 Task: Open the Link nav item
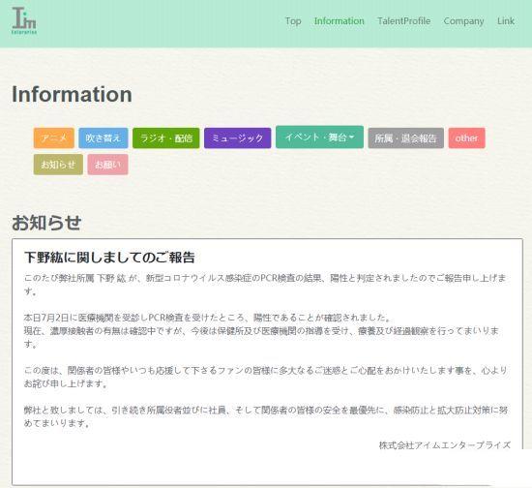click(x=506, y=21)
